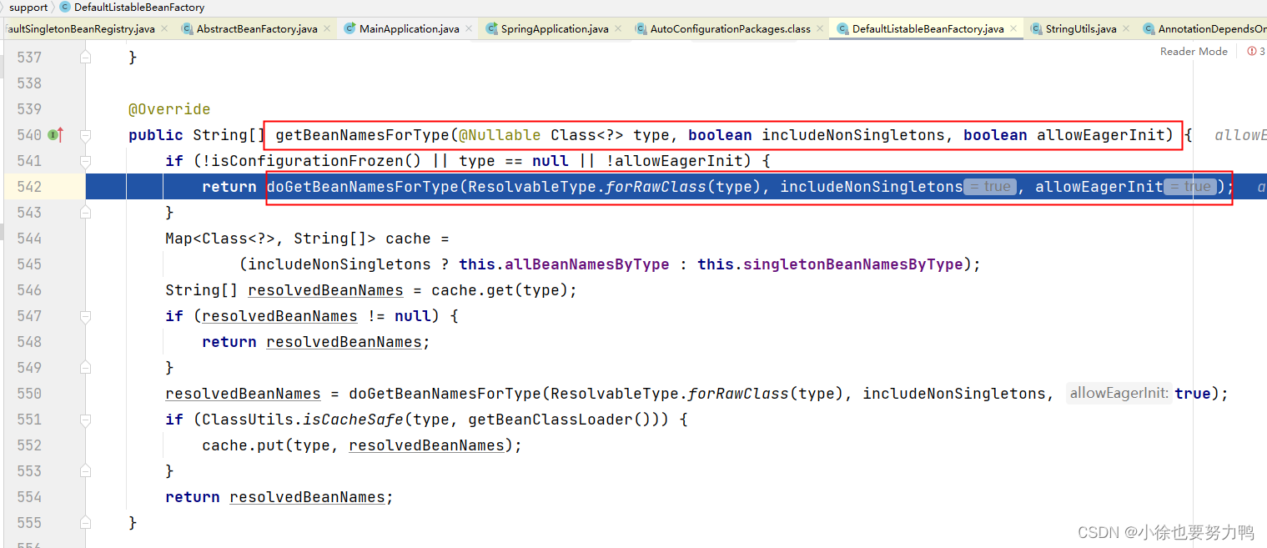
Task: Click doGetBeanNamesForType call on line 542
Action: pos(363,187)
